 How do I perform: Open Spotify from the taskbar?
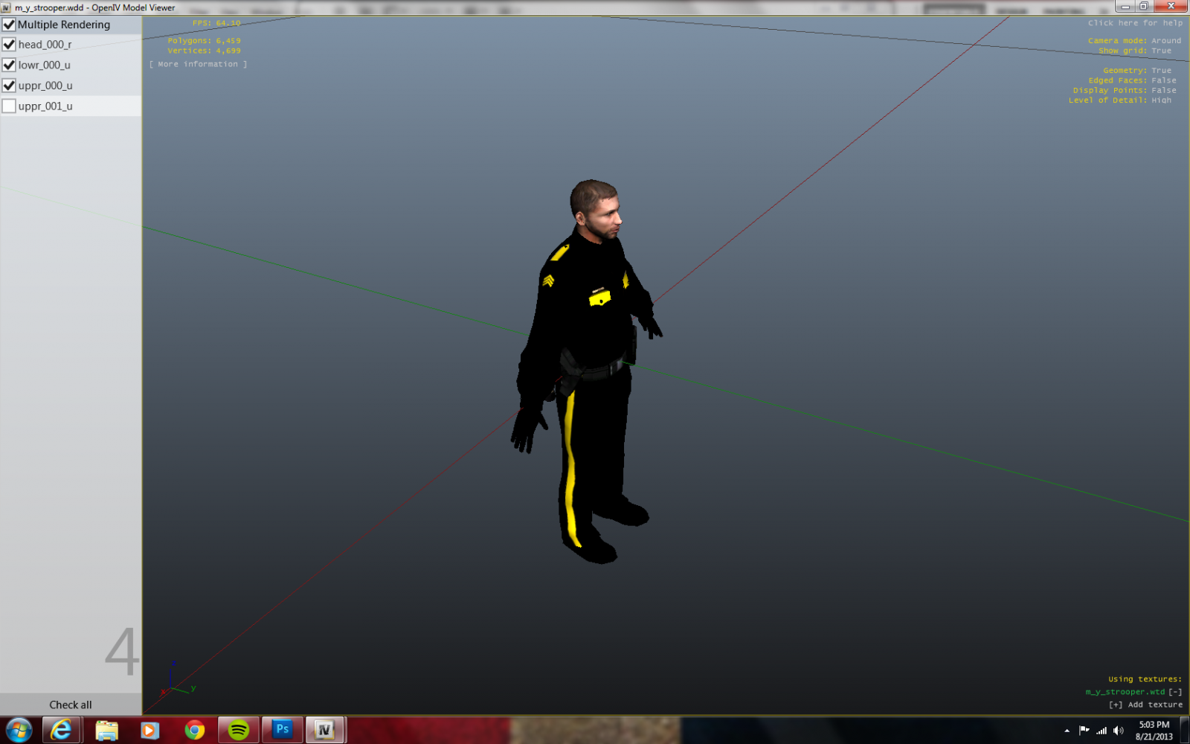pos(239,730)
